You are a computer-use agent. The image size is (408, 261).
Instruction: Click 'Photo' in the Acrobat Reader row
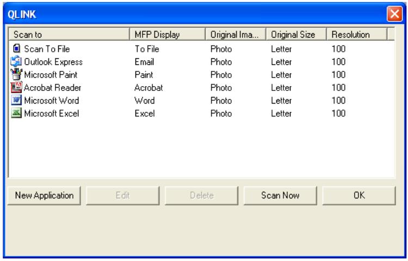pyautogui.click(x=221, y=88)
